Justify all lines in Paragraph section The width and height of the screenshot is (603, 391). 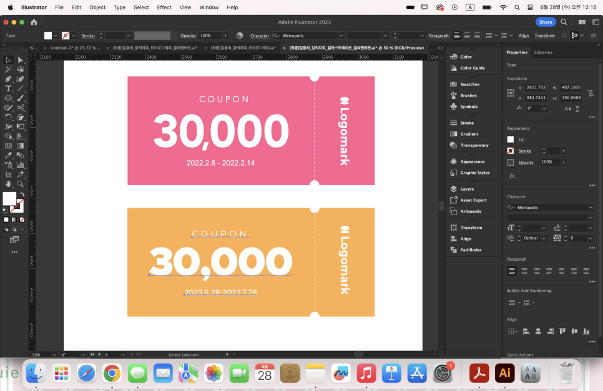tap(586, 271)
